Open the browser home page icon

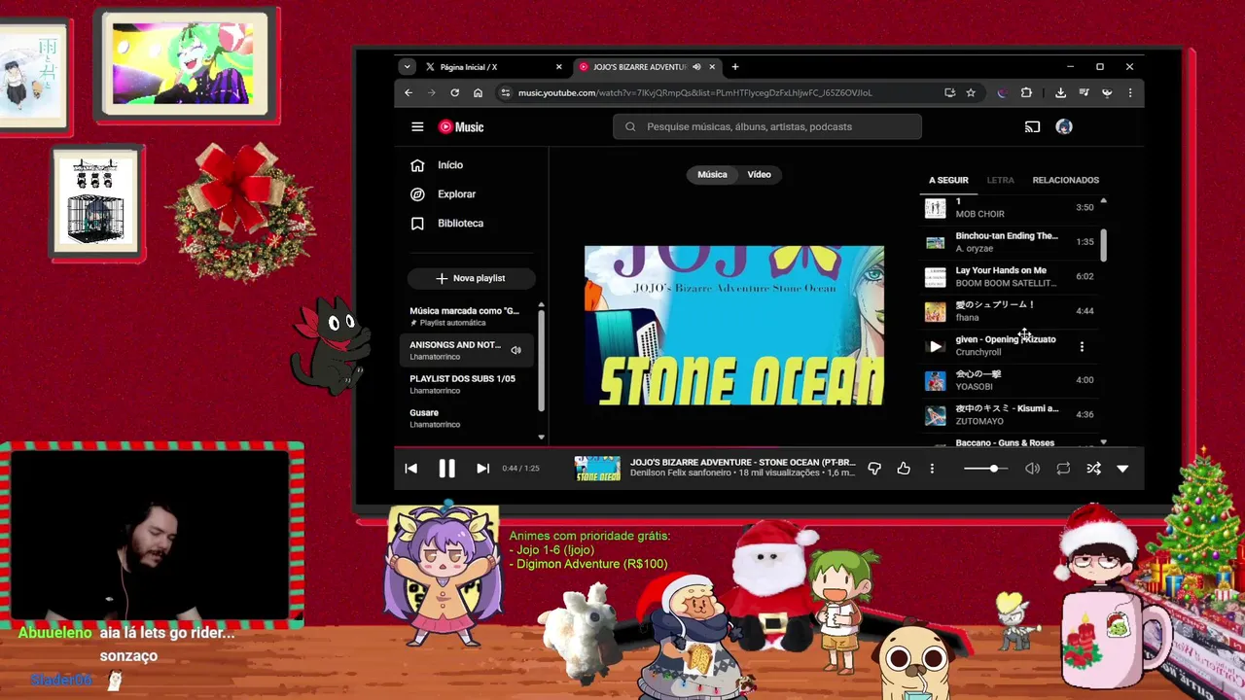(478, 92)
